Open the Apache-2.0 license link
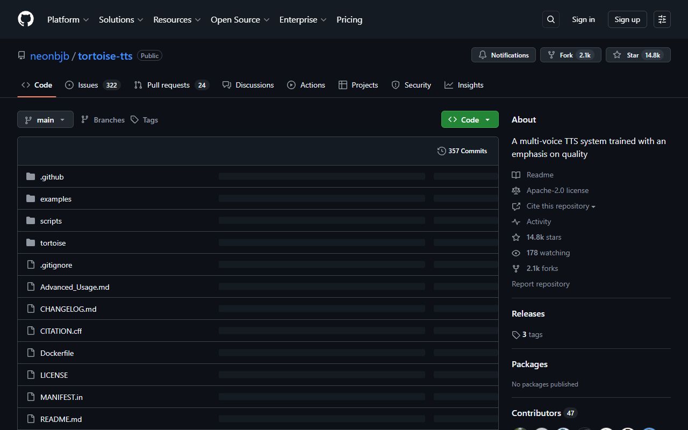Image resolution: width=688 pixels, height=430 pixels. (557, 191)
